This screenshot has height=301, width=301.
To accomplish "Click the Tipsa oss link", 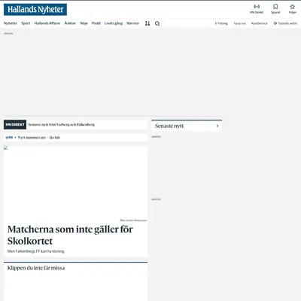I will [239, 23].
